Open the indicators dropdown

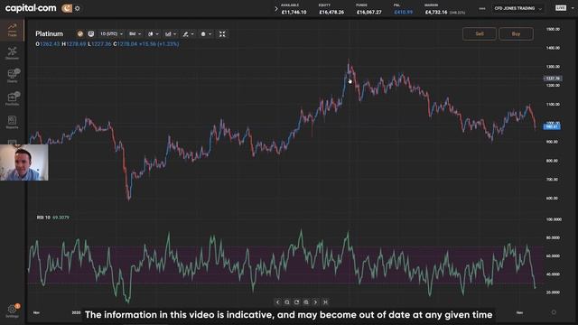click(x=171, y=34)
